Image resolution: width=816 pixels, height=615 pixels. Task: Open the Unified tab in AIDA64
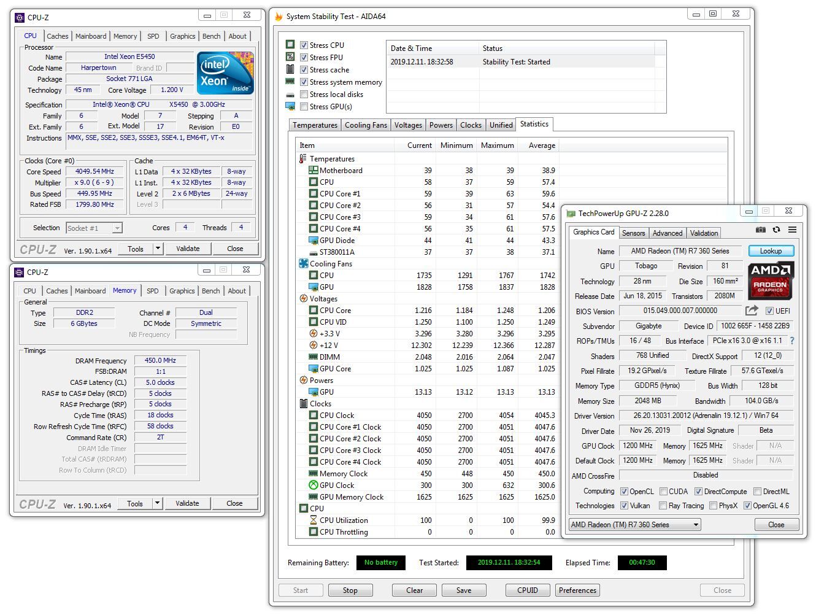pos(501,125)
